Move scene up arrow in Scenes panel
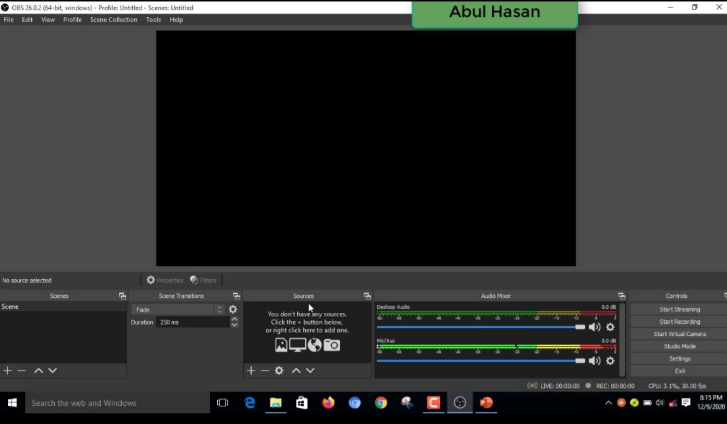727x424 pixels. click(x=39, y=370)
